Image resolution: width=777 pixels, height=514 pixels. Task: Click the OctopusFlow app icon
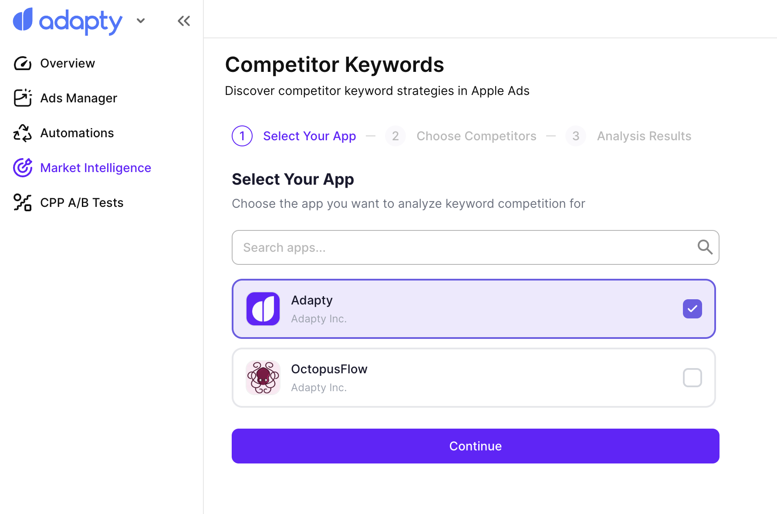(263, 378)
